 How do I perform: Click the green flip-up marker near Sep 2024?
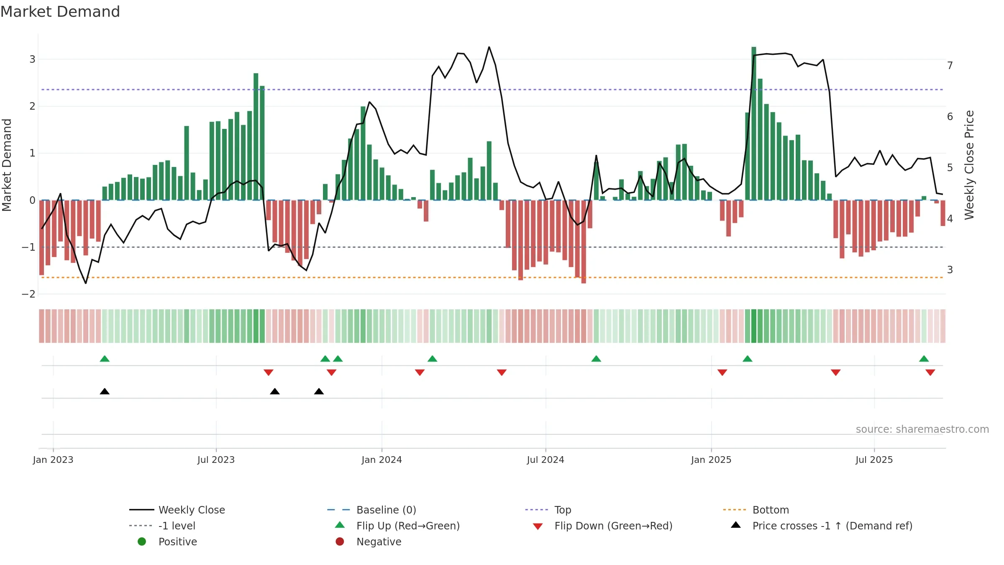click(596, 359)
